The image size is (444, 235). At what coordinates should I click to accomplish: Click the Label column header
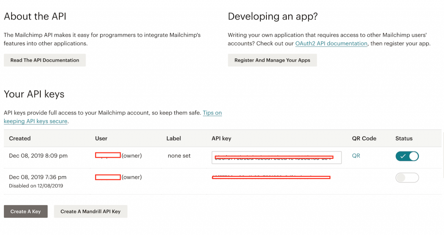pyautogui.click(x=174, y=138)
